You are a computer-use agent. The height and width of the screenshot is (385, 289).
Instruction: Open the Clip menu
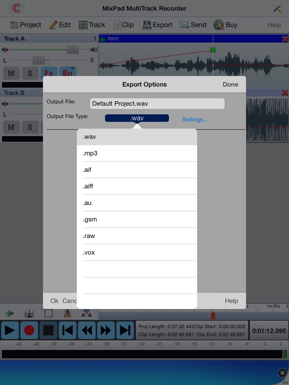[x=124, y=25]
